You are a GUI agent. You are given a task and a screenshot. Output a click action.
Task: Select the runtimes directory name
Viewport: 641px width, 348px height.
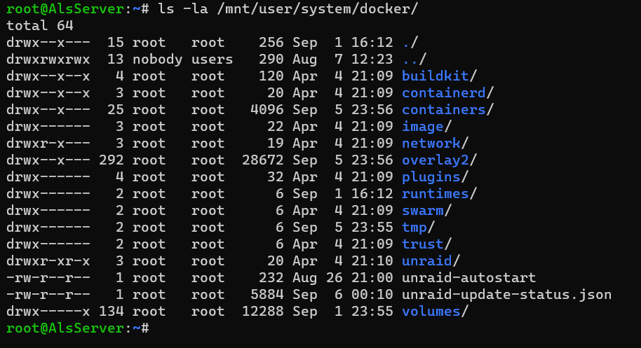[x=435, y=193]
